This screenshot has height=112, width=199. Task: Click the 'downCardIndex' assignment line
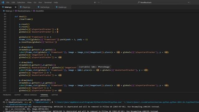click(48, 68)
